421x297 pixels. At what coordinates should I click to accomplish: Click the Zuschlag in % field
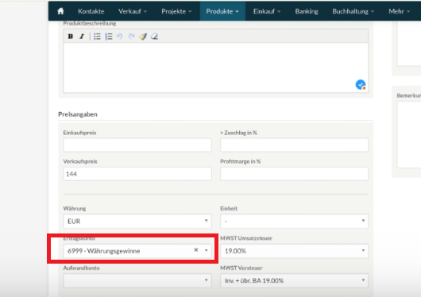coord(294,145)
